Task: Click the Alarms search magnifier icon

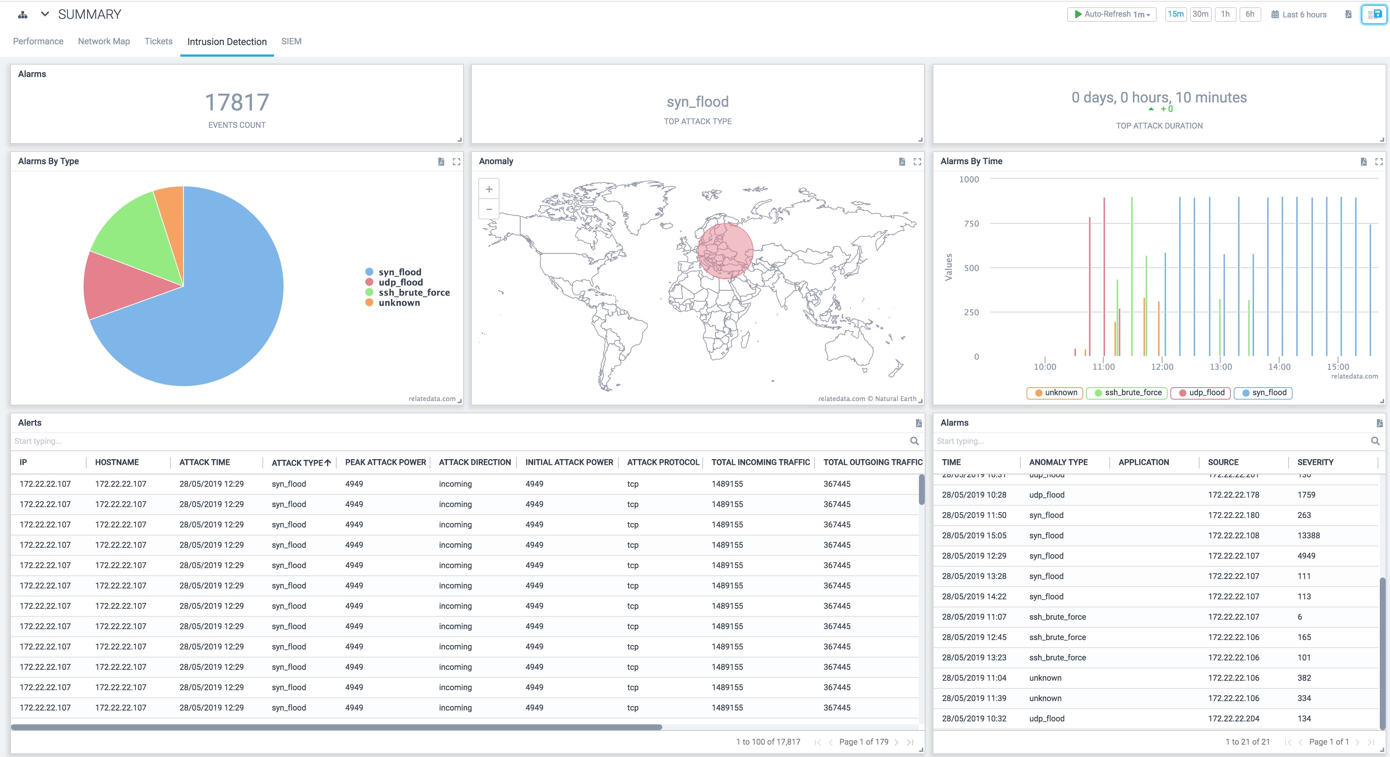Action: pyautogui.click(x=1375, y=441)
